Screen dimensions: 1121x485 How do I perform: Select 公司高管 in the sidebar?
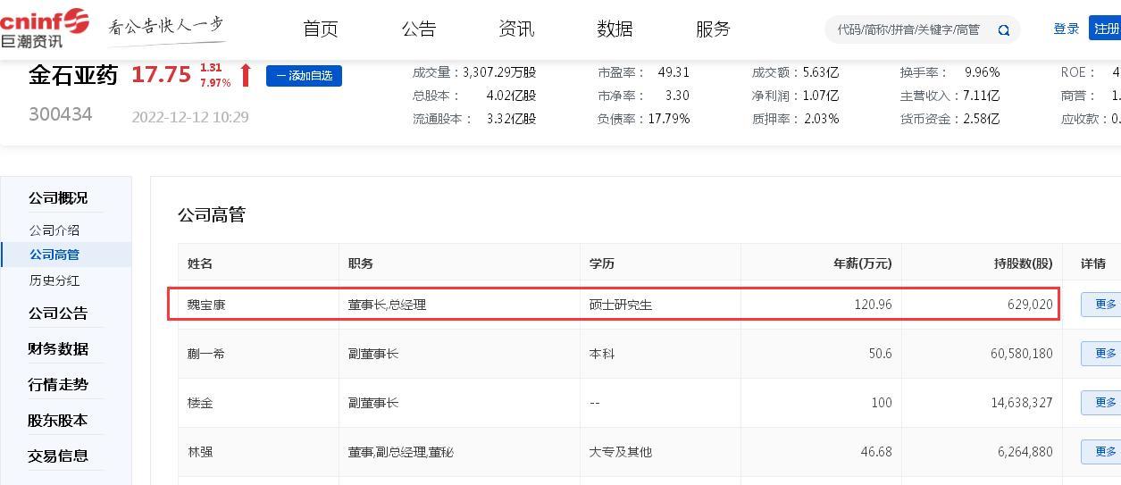pos(54,255)
